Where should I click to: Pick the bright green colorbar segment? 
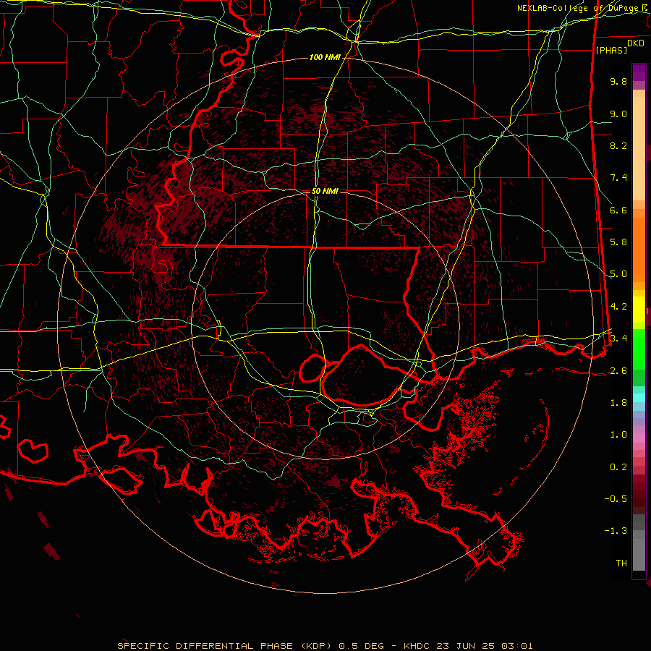tap(639, 349)
